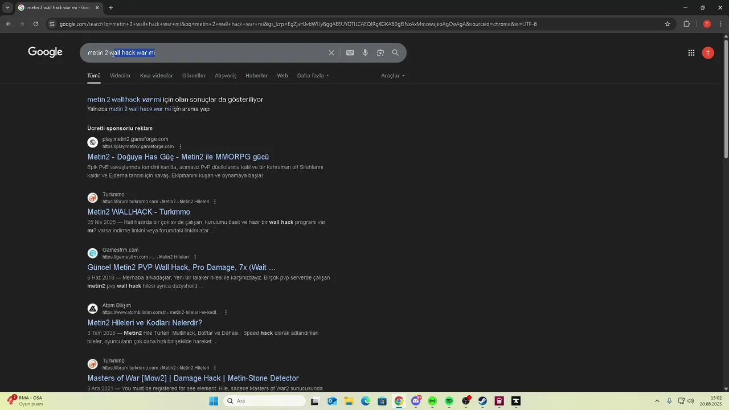Screen dimensions: 729x410
Task: Click the corrected query 'metin 2 wall hack var mi'
Action: 124,100
